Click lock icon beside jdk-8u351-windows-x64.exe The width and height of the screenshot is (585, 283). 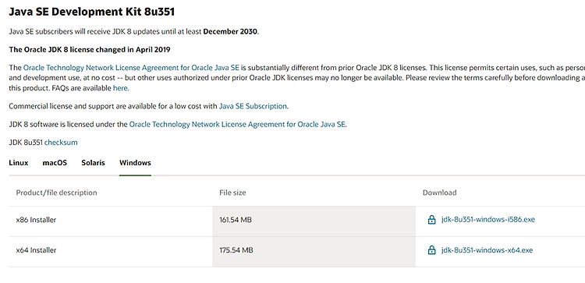[x=431, y=250]
